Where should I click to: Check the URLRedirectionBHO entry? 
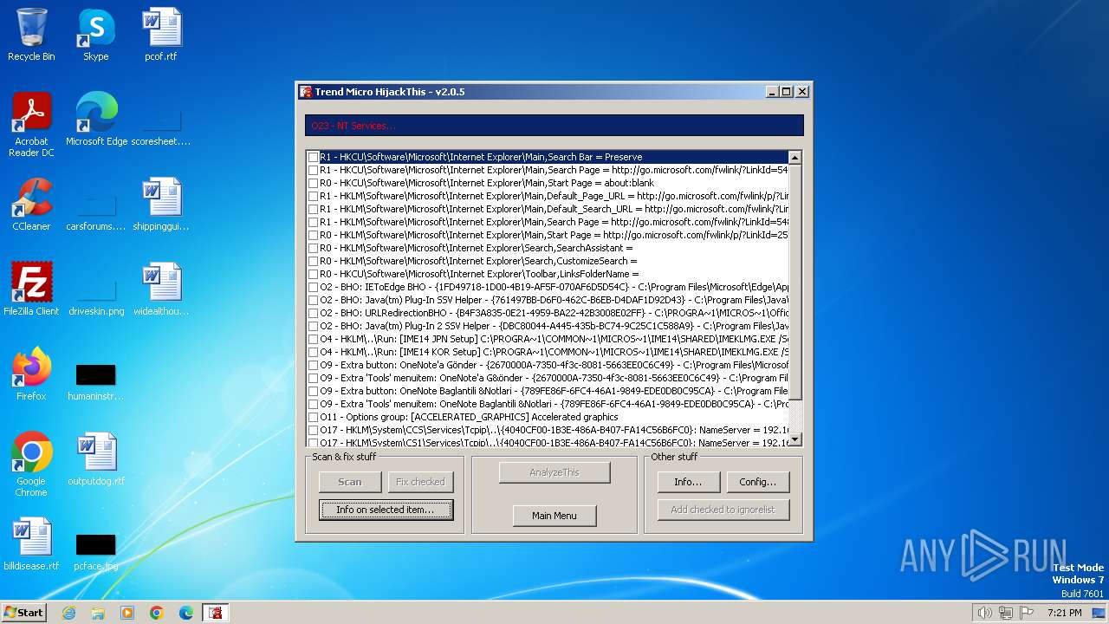click(314, 313)
